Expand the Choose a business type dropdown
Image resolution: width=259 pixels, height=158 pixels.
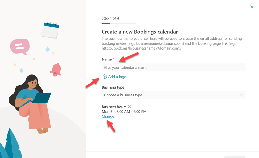(x=174, y=95)
